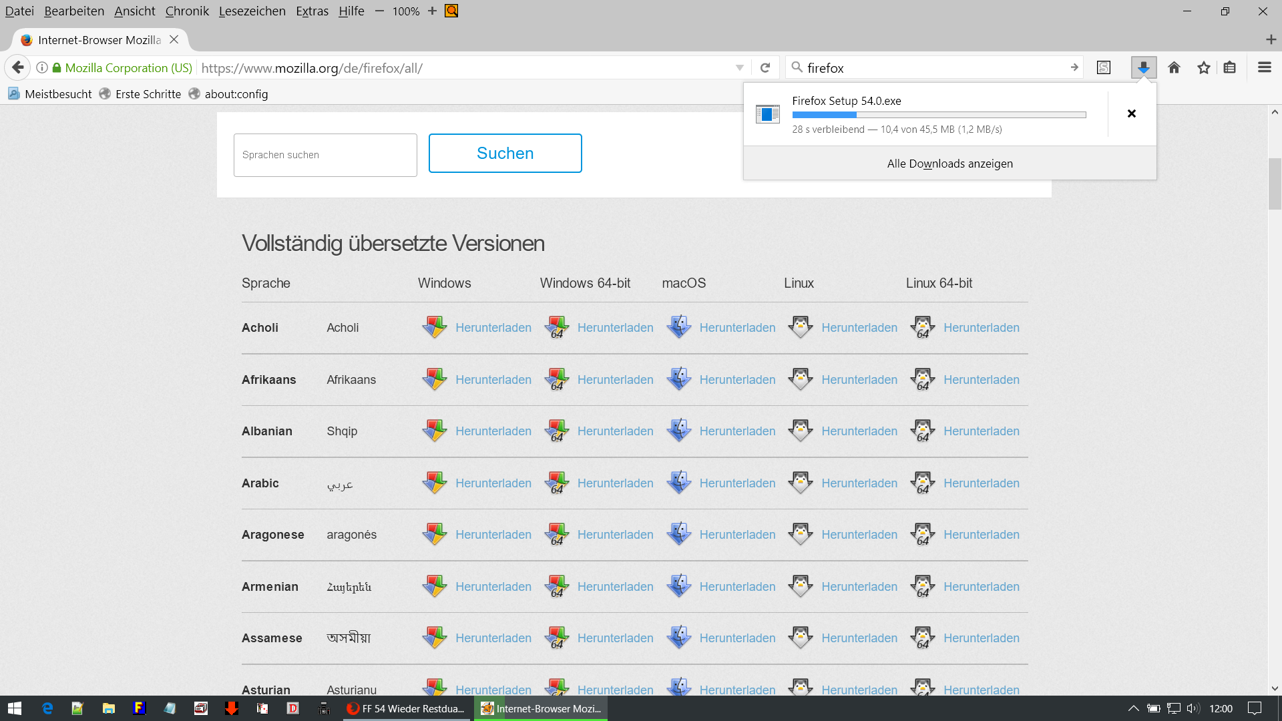Open Windows Start menu
1282x721 pixels.
click(15, 708)
